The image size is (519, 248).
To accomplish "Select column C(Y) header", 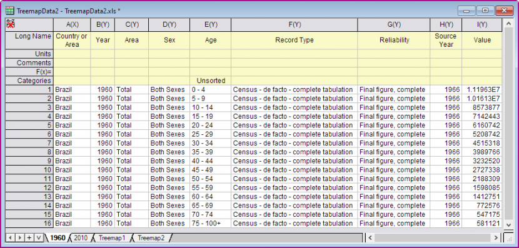I will 132,24.
